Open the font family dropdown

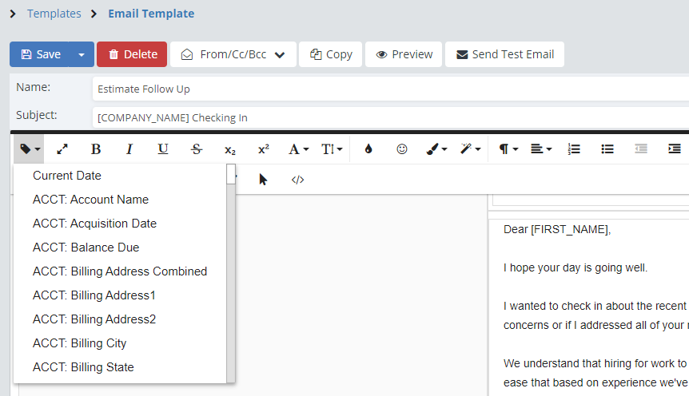[298, 149]
